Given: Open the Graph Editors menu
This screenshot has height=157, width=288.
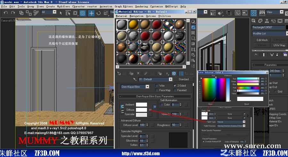Looking at the screenshot, I should point(124,6).
